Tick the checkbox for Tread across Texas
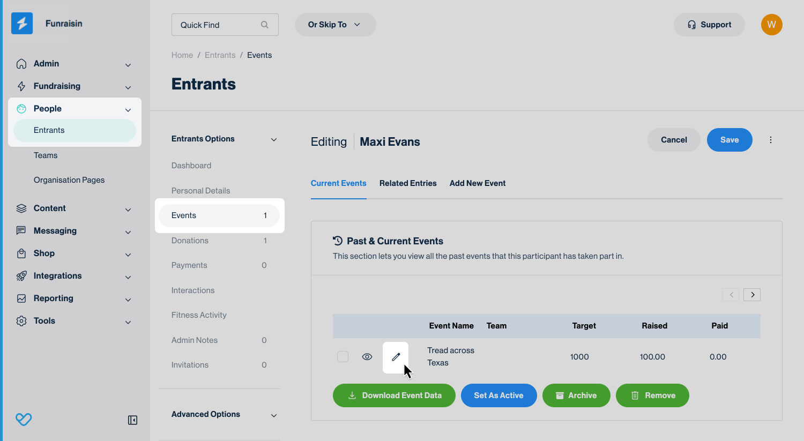The image size is (804, 441). [343, 357]
